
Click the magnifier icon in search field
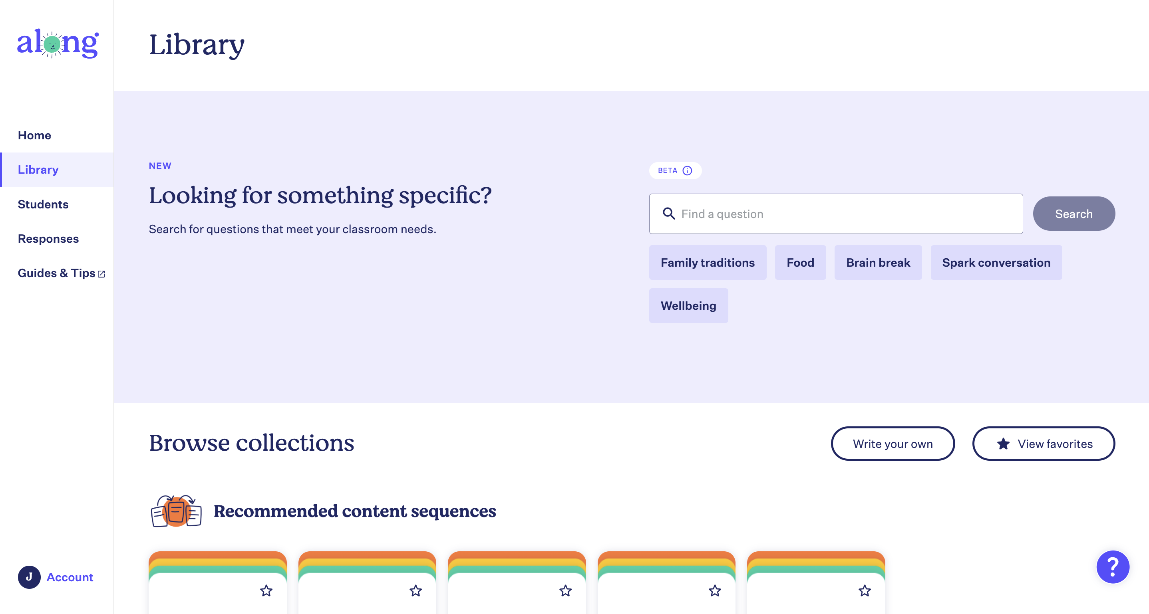[x=669, y=214]
